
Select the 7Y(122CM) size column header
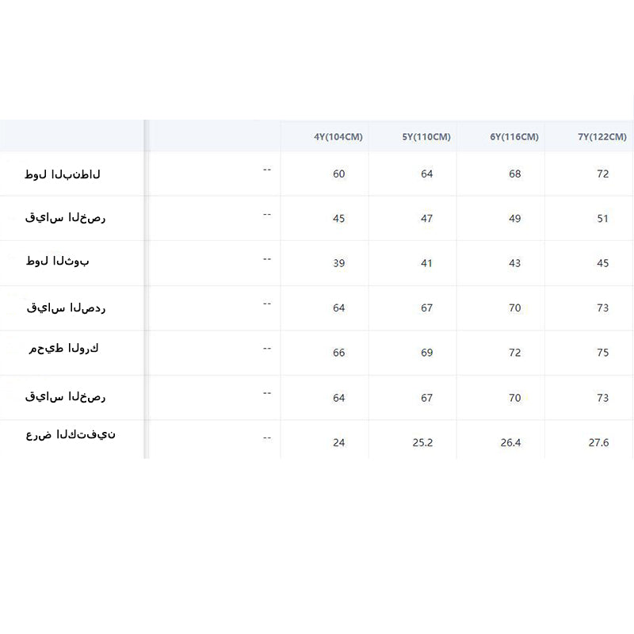[602, 137]
